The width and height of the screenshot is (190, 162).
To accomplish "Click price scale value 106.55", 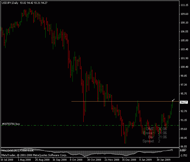I will click(x=185, y=31).
